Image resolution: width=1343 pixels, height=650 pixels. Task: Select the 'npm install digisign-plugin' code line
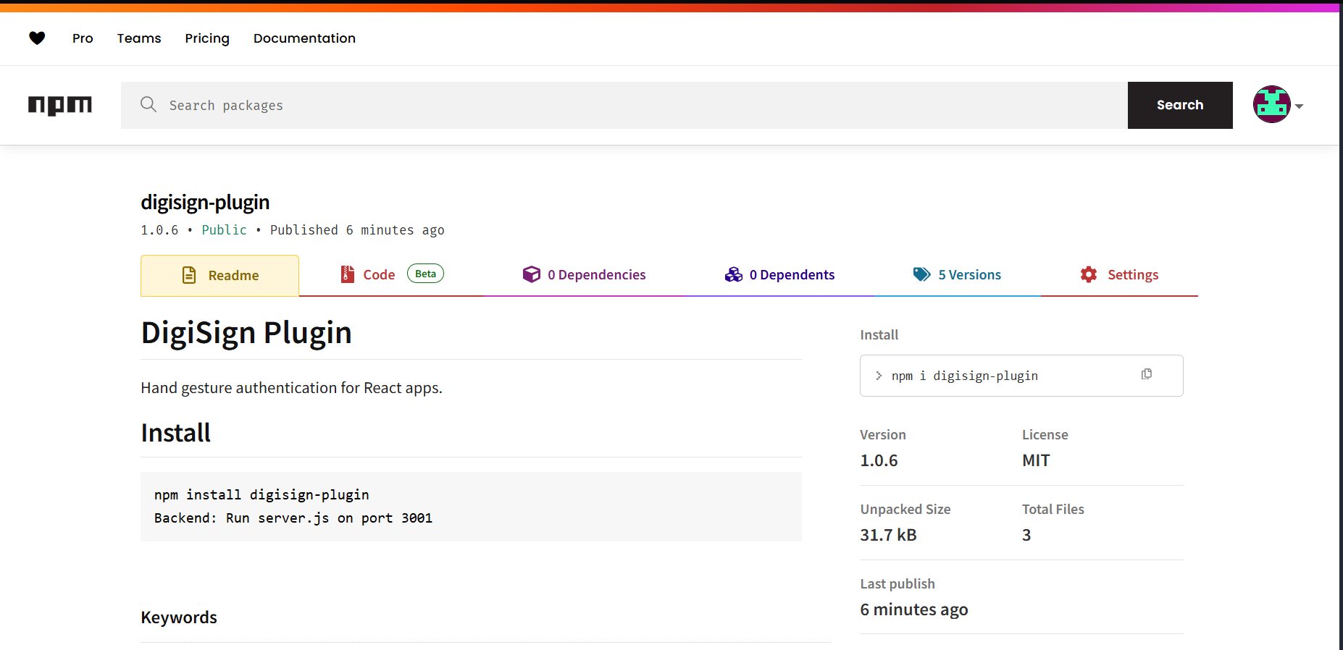click(262, 495)
